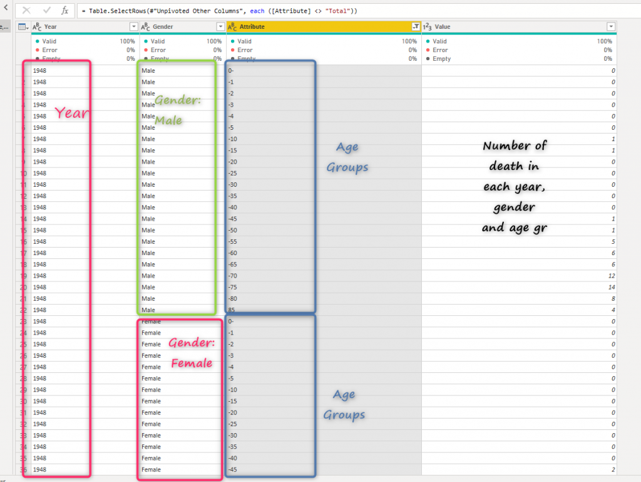Click the first Female cell in Gender column
Viewport: 641px width, 482px height.
tap(151, 322)
